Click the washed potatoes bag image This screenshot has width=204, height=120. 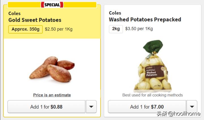[x=152, y=68]
